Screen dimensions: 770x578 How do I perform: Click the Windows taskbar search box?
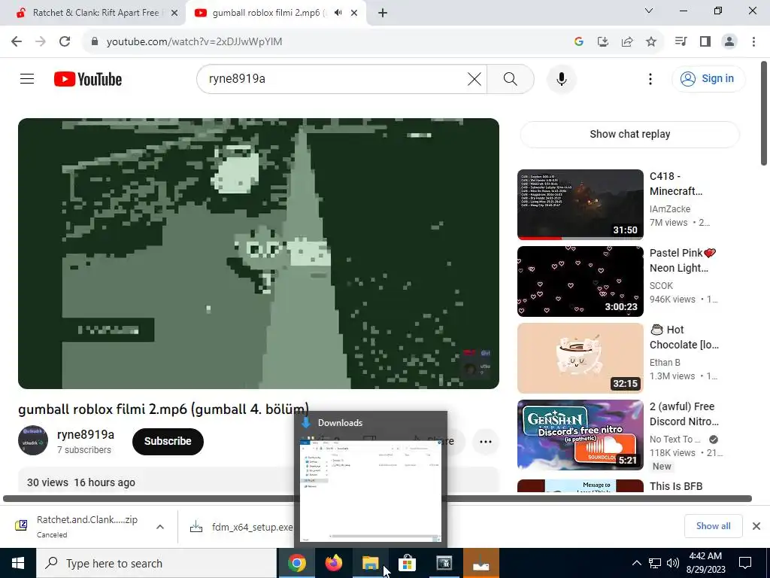pyautogui.click(x=156, y=563)
